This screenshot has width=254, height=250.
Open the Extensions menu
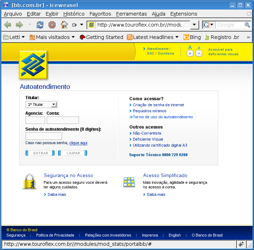[x=184, y=14]
